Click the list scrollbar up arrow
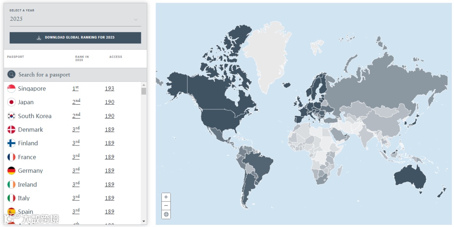Viewport: 454px width, 227px height. pos(144,85)
